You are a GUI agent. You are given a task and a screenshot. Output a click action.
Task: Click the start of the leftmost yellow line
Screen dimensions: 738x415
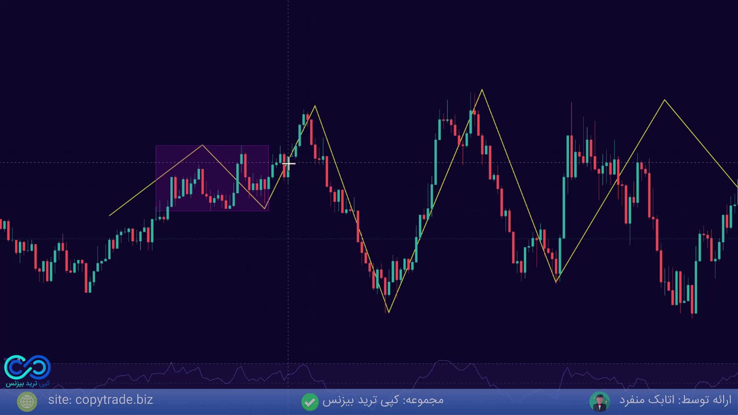tap(110, 215)
